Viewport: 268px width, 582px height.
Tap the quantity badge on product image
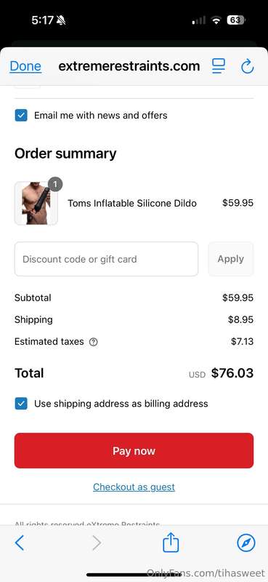[55, 184]
